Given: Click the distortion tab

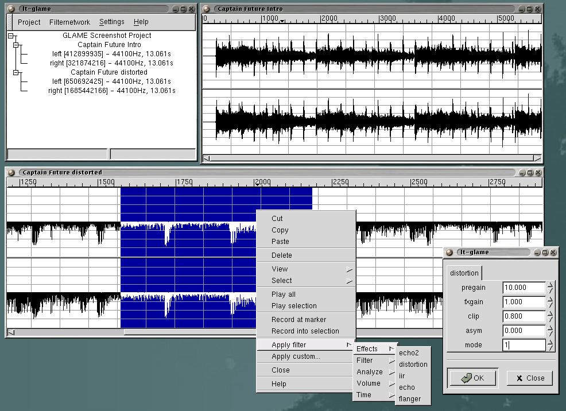Looking at the screenshot, I should point(464,273).
